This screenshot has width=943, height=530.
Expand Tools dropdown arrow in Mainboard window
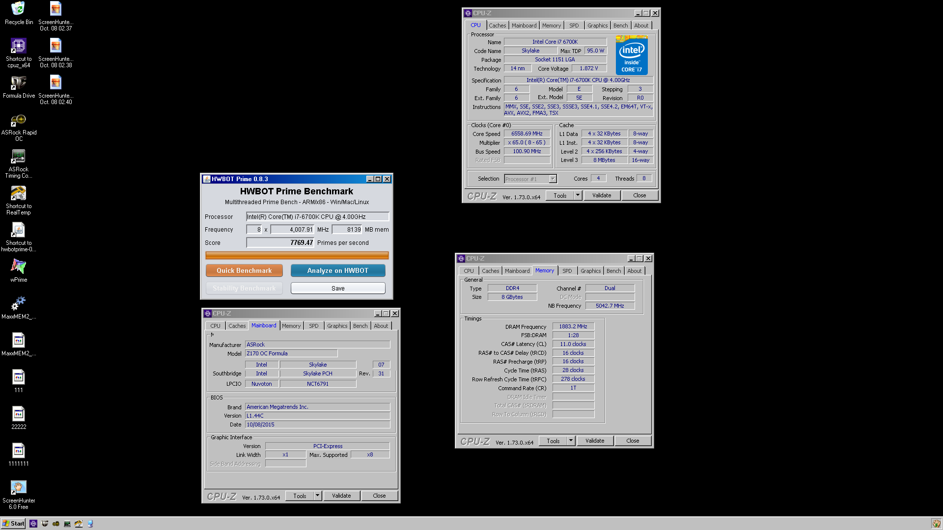click(317, 496)
